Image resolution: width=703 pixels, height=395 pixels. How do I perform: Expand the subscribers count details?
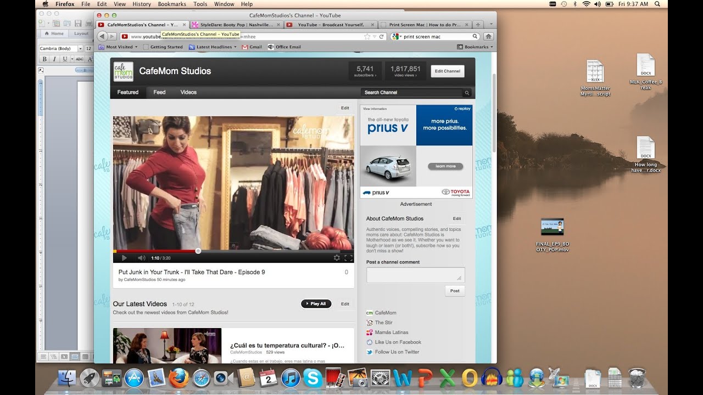(x=365, y=71)
